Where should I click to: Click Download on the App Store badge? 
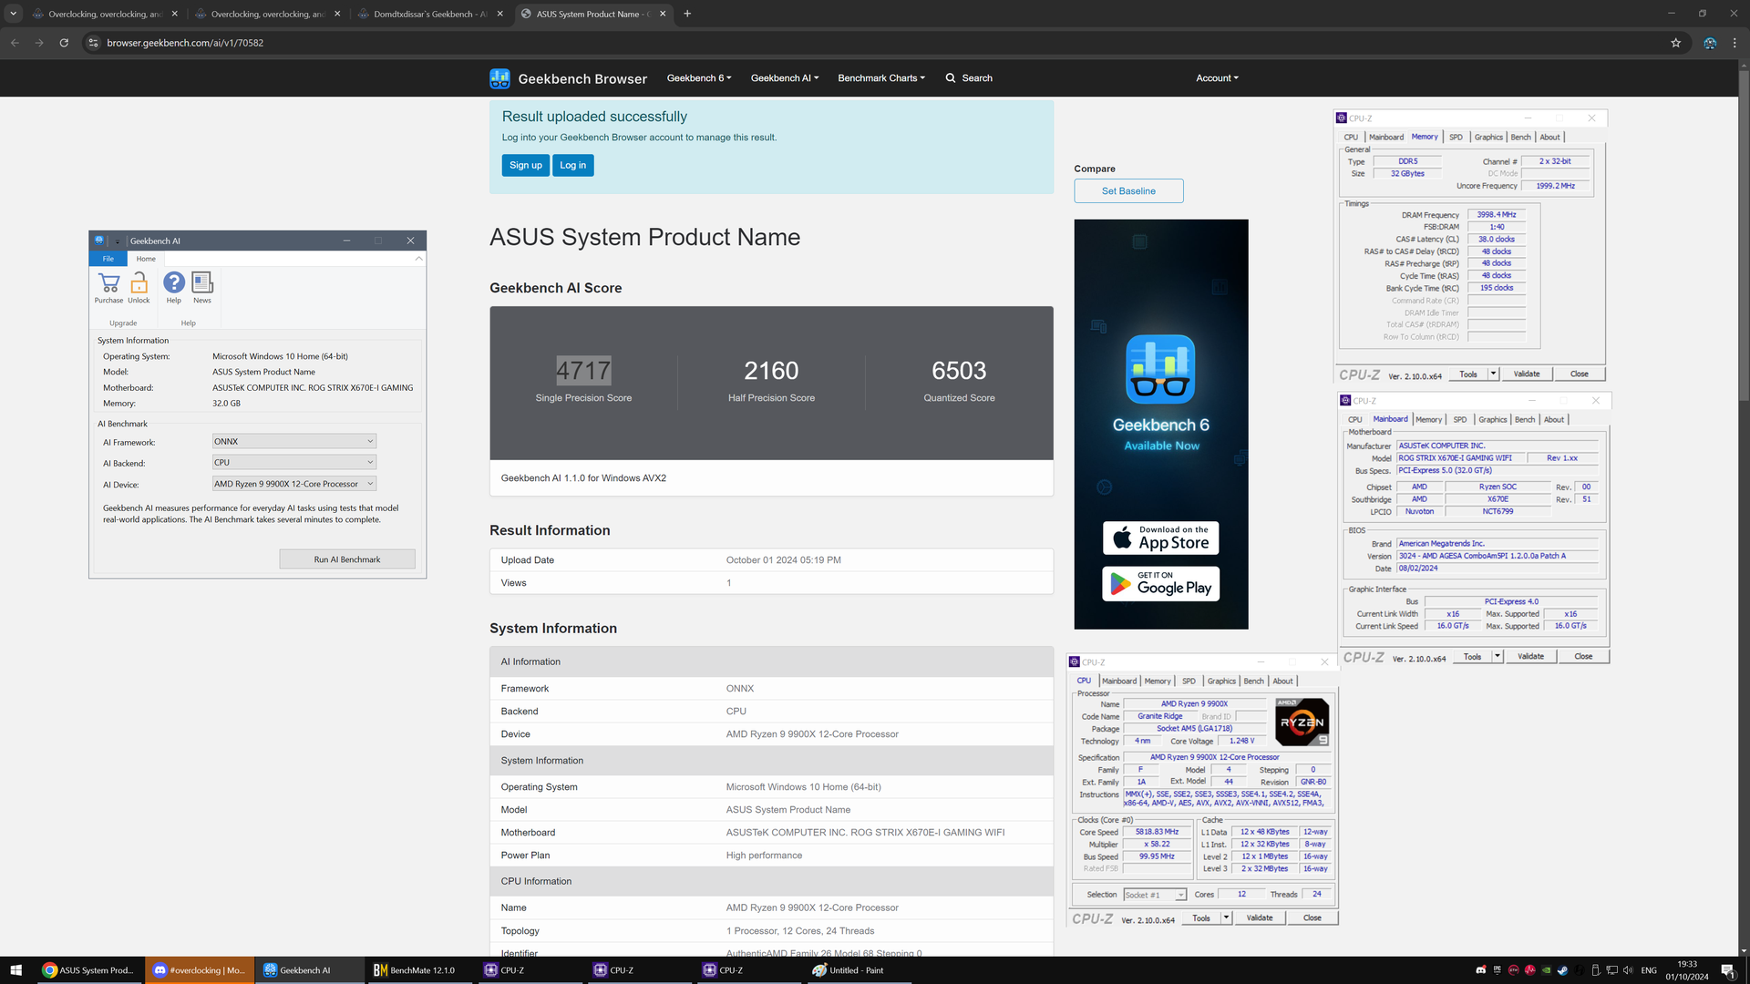tap(1160, 538)
